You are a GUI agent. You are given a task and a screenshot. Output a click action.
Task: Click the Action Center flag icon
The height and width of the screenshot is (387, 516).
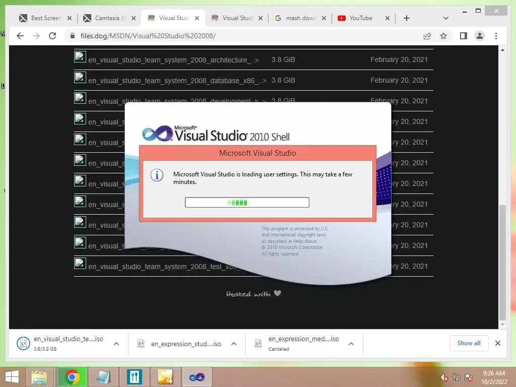coord(469,377)
